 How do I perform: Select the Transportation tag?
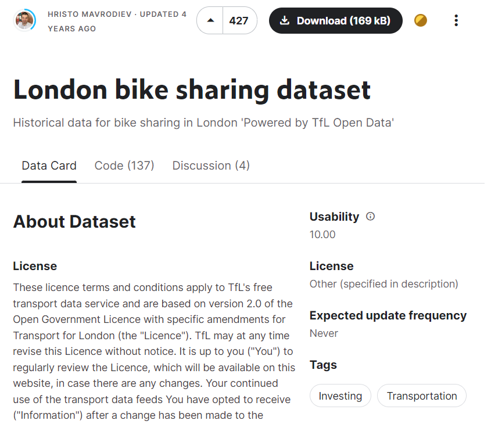422,396
